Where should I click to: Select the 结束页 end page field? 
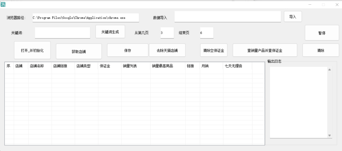pyautogui.click(x=206, y=33)
